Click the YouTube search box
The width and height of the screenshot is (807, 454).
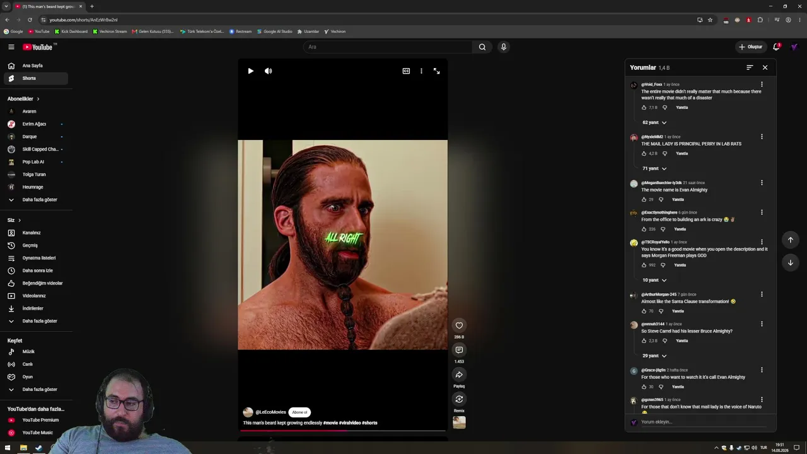(x=388, y=47)
